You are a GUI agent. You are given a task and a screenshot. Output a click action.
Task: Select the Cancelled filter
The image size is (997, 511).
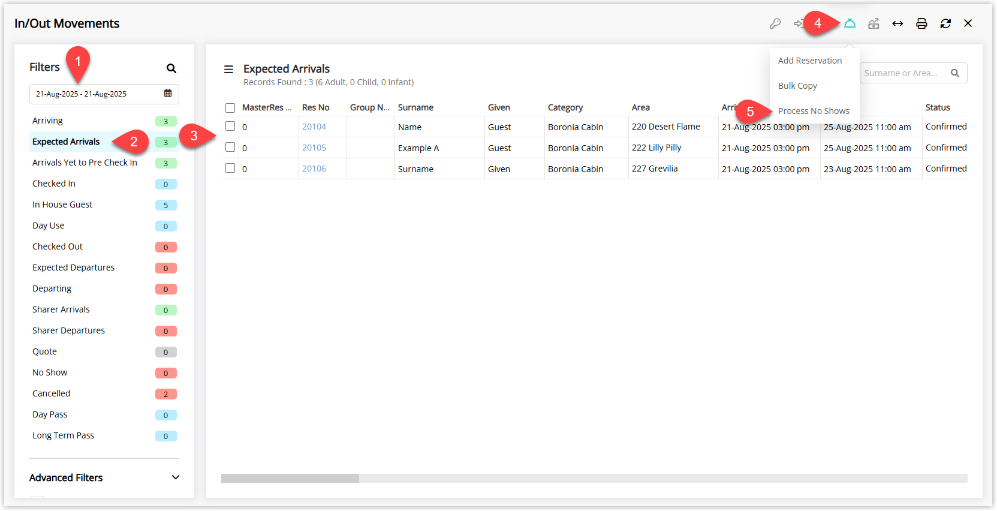[104, 393]
